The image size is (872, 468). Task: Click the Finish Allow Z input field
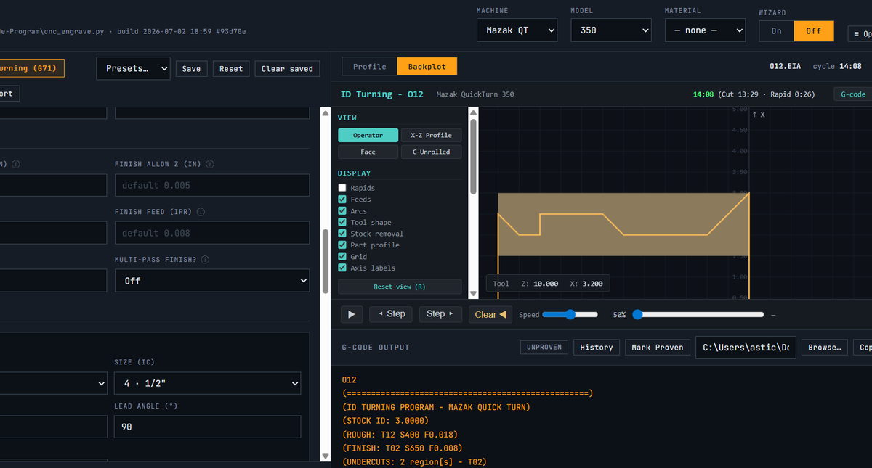coord(212,185)
